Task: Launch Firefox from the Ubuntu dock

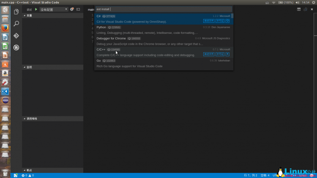Action: point(5,28)
